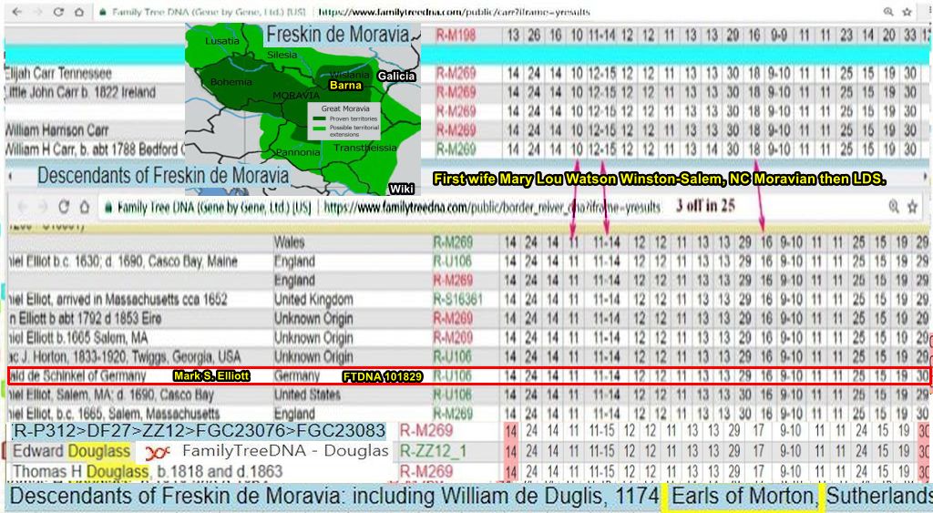The image size is (933, 513).
Task: Reload the border_reiver DNA results page
Action: [x=63, y=207]
